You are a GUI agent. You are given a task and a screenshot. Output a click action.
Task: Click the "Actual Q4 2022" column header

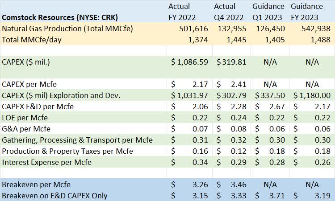[229, 12]
